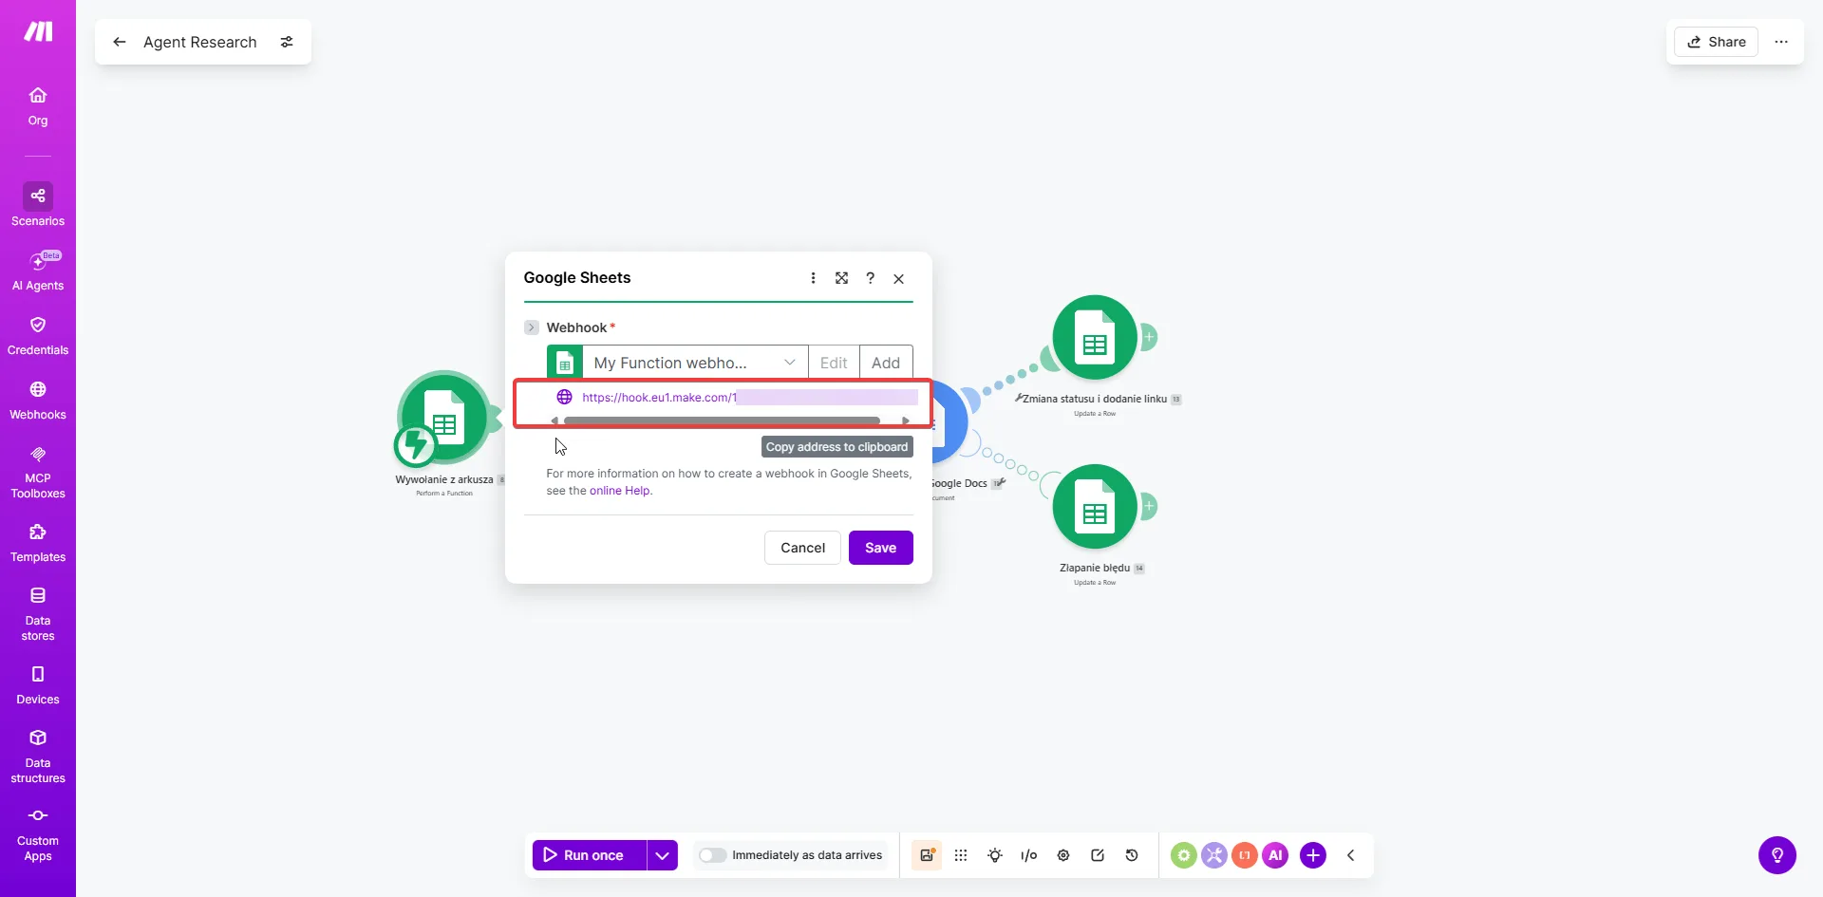
Task: Open scenario inputs and outputs (I/O)
Action: (x=1029, y=855)
